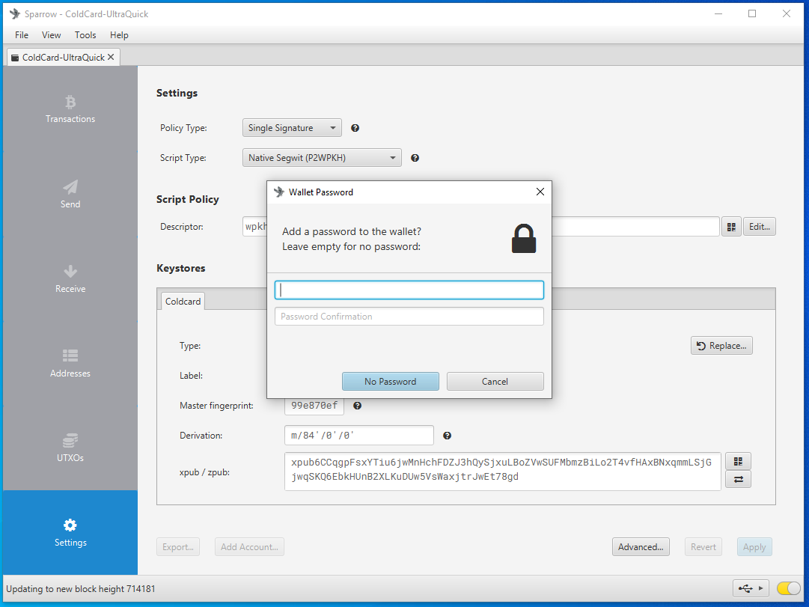Click the Export... button

click(x=178, y=547)
